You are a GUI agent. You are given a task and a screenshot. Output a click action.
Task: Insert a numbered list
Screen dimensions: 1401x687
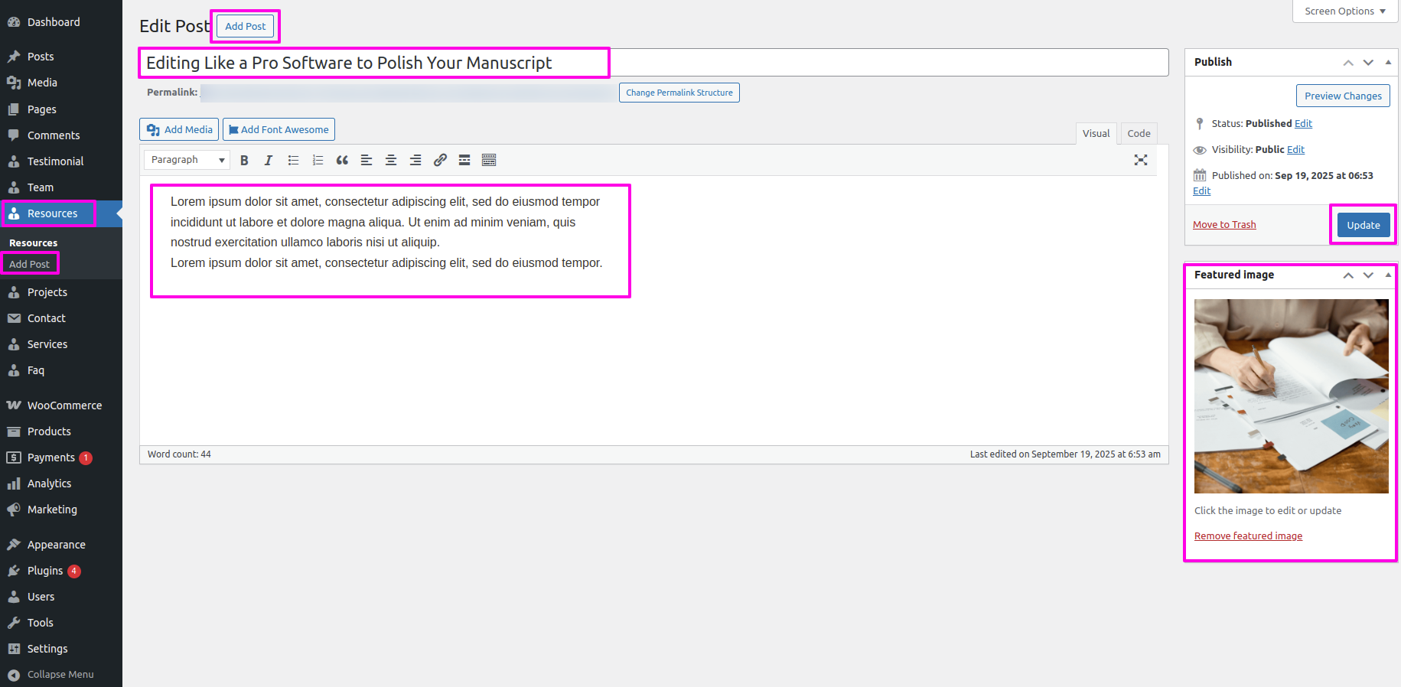[x=318, y=160]
